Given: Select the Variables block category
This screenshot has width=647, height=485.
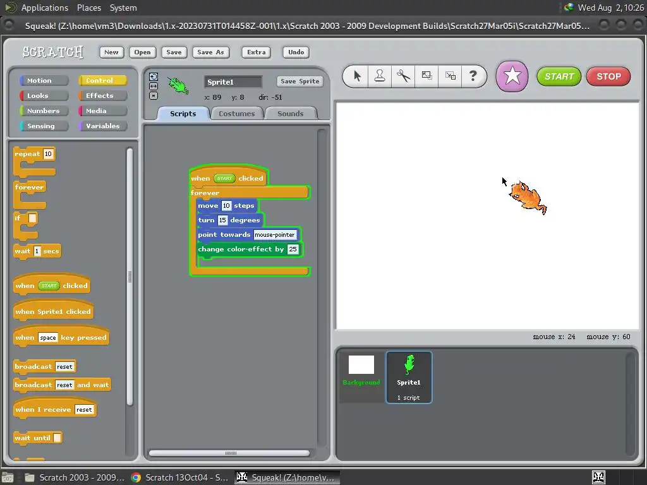Looking at the screenshot, I should [102, 126].
